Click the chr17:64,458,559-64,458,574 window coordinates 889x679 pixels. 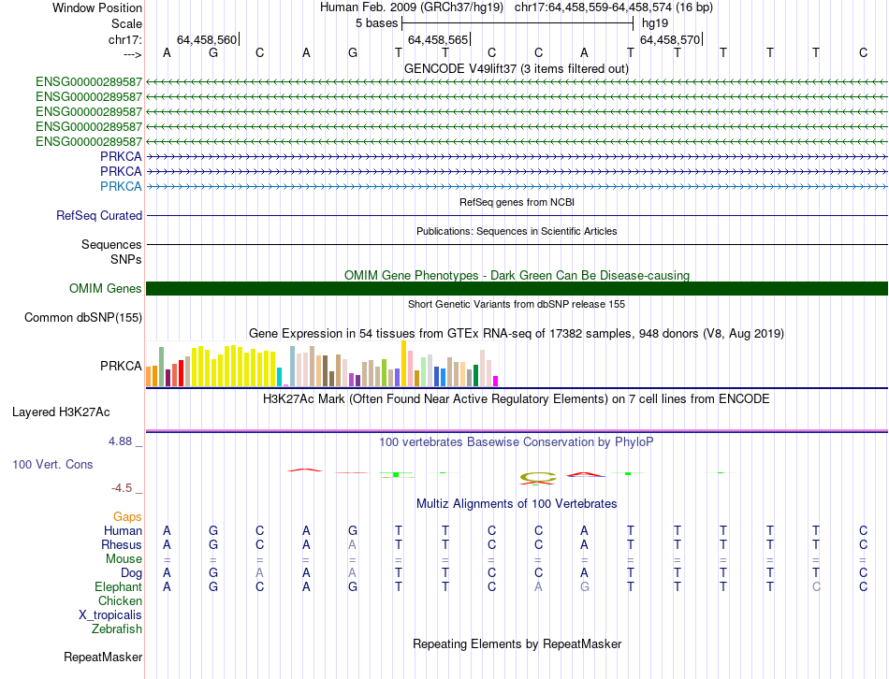tap(593, 7)
